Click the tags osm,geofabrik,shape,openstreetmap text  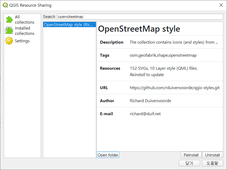163,55
